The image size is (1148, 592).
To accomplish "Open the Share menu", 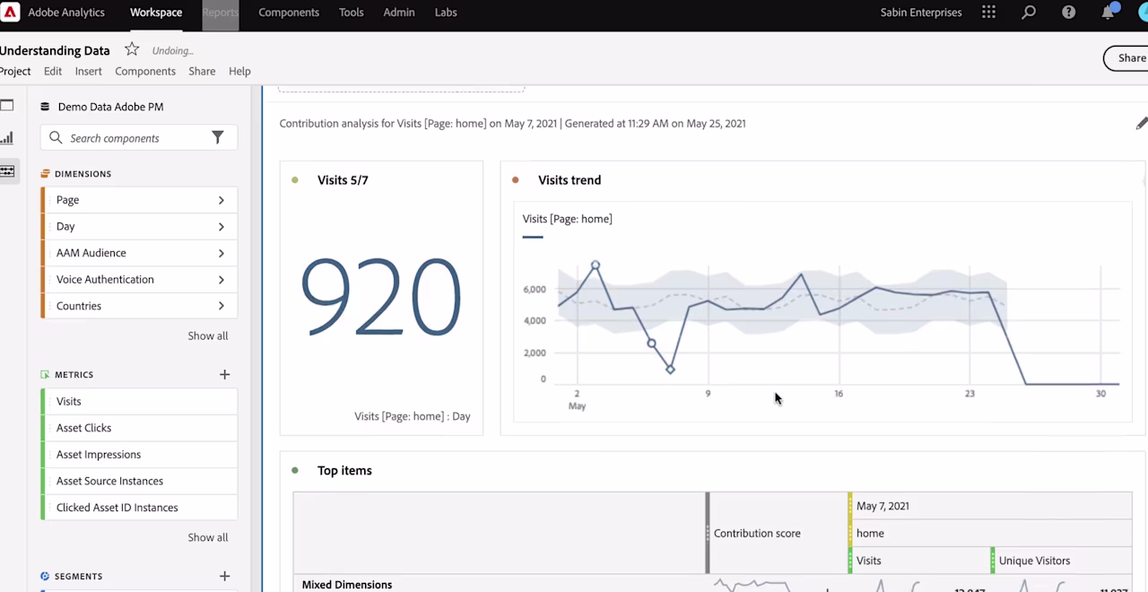I will (x=202, y=72).
